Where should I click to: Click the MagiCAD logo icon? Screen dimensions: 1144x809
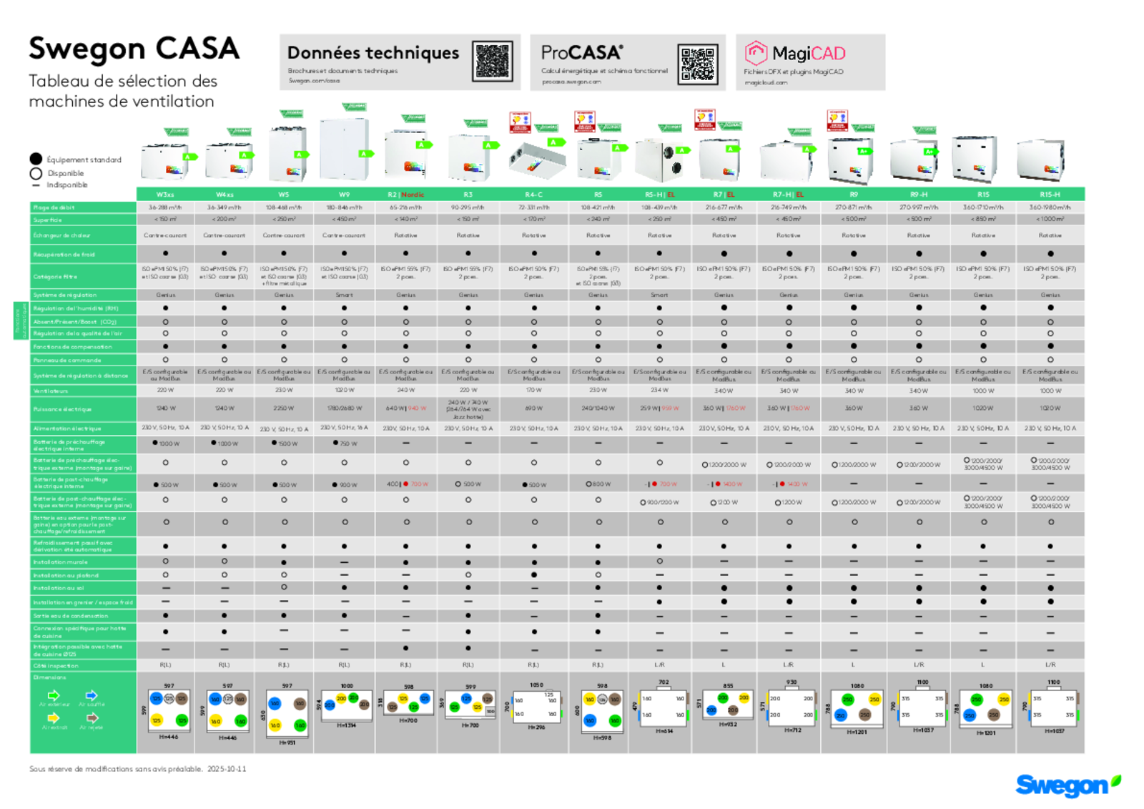pyautogui.click(x=755, y=54)
